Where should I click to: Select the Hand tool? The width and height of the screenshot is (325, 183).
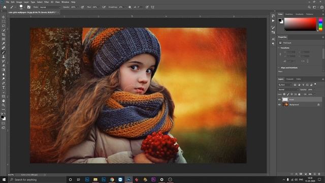pyautogui.click(x=4, y=101)
